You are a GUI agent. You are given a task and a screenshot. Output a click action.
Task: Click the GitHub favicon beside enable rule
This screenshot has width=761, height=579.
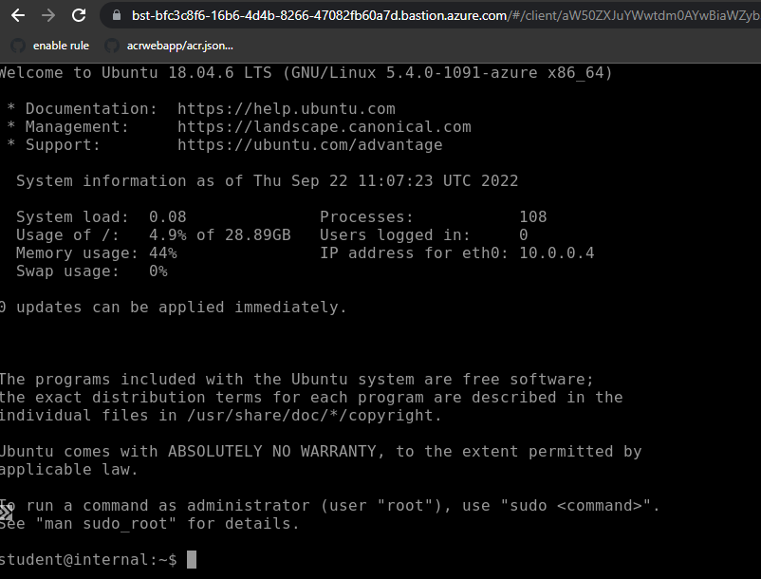pos(17,46)
